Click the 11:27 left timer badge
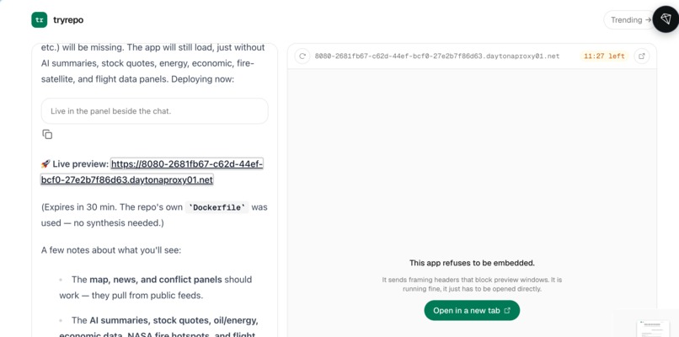This screenshot has width=679, height=337. pos(604,56)
